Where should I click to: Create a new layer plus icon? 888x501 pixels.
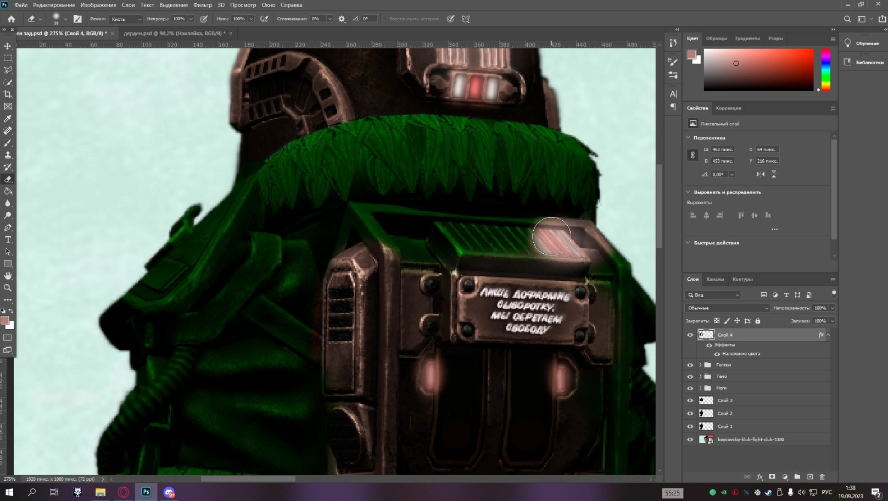[x=810, y=477]
